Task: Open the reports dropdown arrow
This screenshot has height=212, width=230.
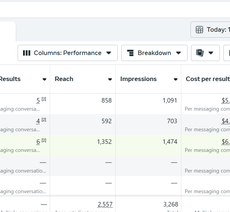Action: click(x=211, y=53)
